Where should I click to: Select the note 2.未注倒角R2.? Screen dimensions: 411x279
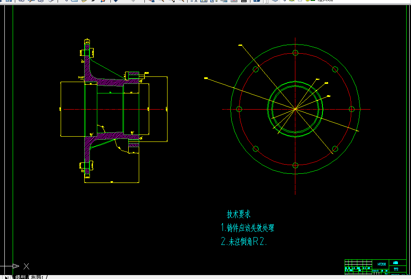244,241
